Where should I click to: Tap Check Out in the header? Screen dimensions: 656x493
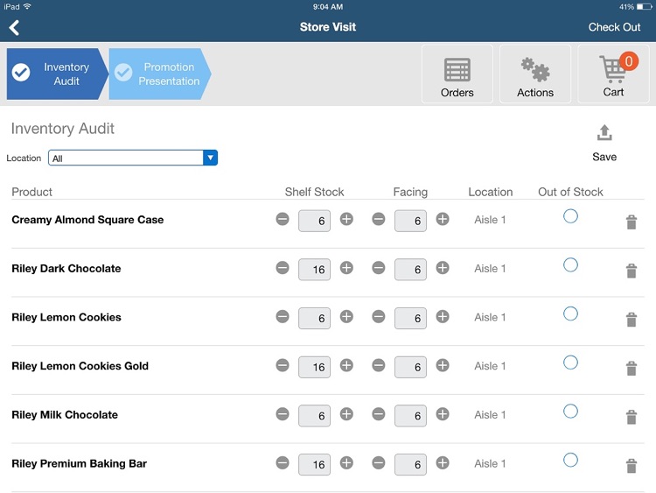pyautogui.click(x=614, y=27)
